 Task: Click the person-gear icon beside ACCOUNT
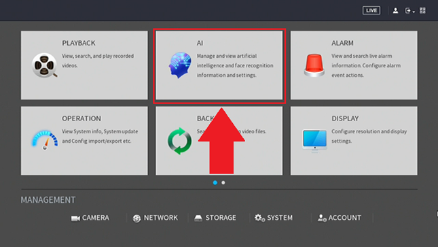tap(322, 218)
